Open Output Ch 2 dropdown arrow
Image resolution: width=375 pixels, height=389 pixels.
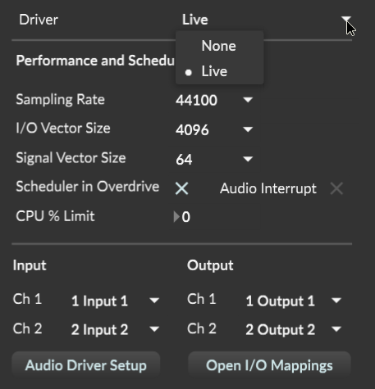coord(336,329)
